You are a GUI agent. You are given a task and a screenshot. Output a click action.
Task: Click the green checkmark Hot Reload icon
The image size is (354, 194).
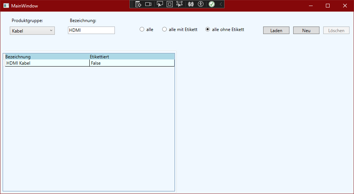212,4
